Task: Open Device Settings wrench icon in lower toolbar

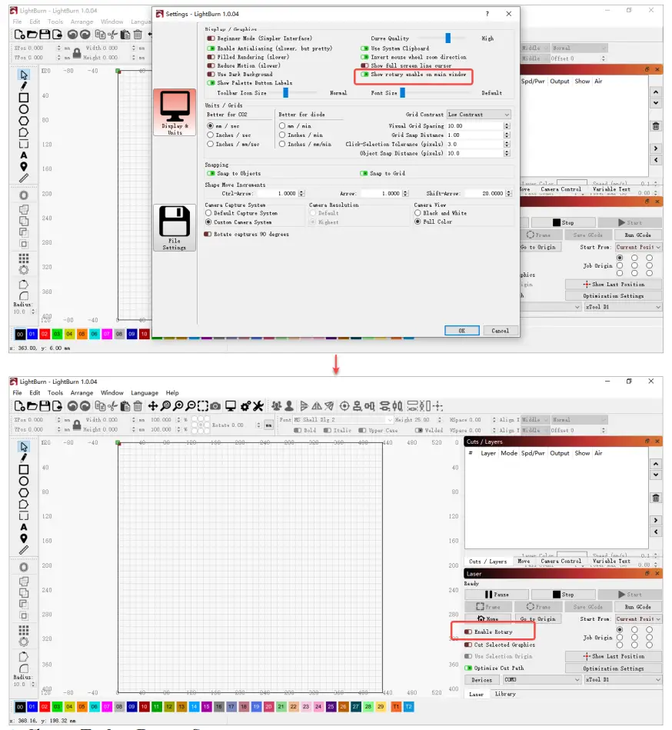Action: (258, 406)
